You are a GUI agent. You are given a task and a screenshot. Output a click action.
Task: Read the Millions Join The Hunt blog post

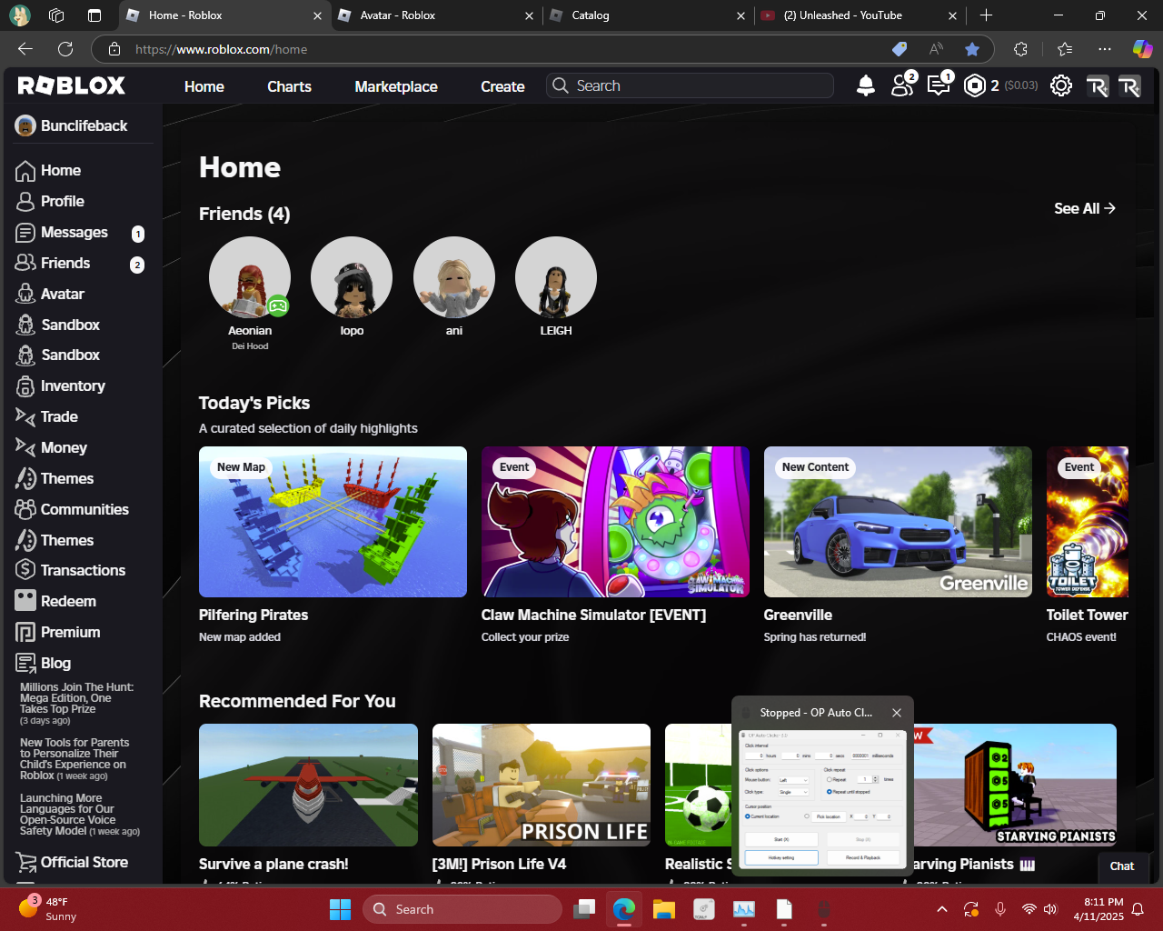pyautogui.click(x=77, y=704)
